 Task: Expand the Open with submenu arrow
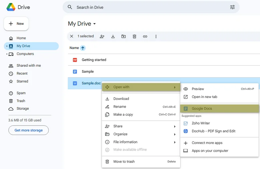point(175,87)
